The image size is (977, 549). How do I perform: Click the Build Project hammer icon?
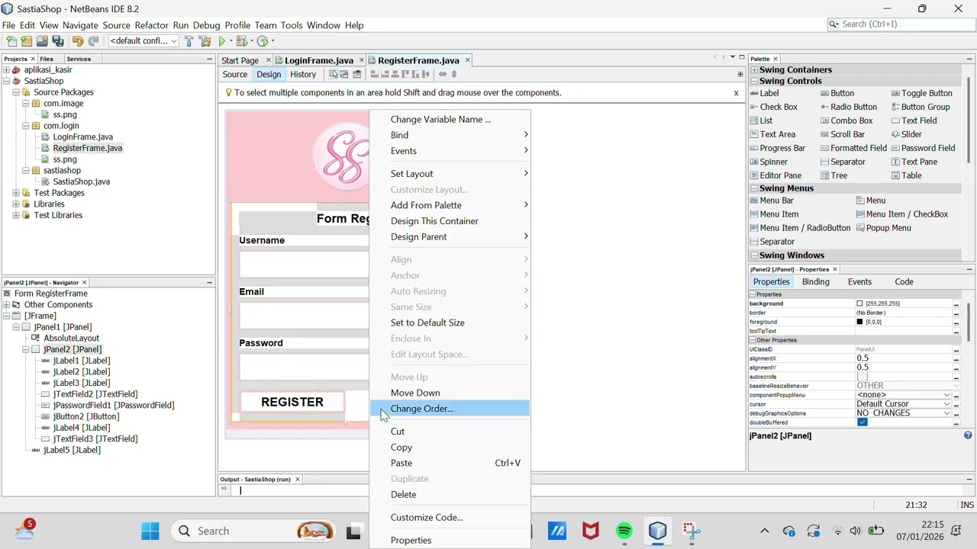click(189, 41)
